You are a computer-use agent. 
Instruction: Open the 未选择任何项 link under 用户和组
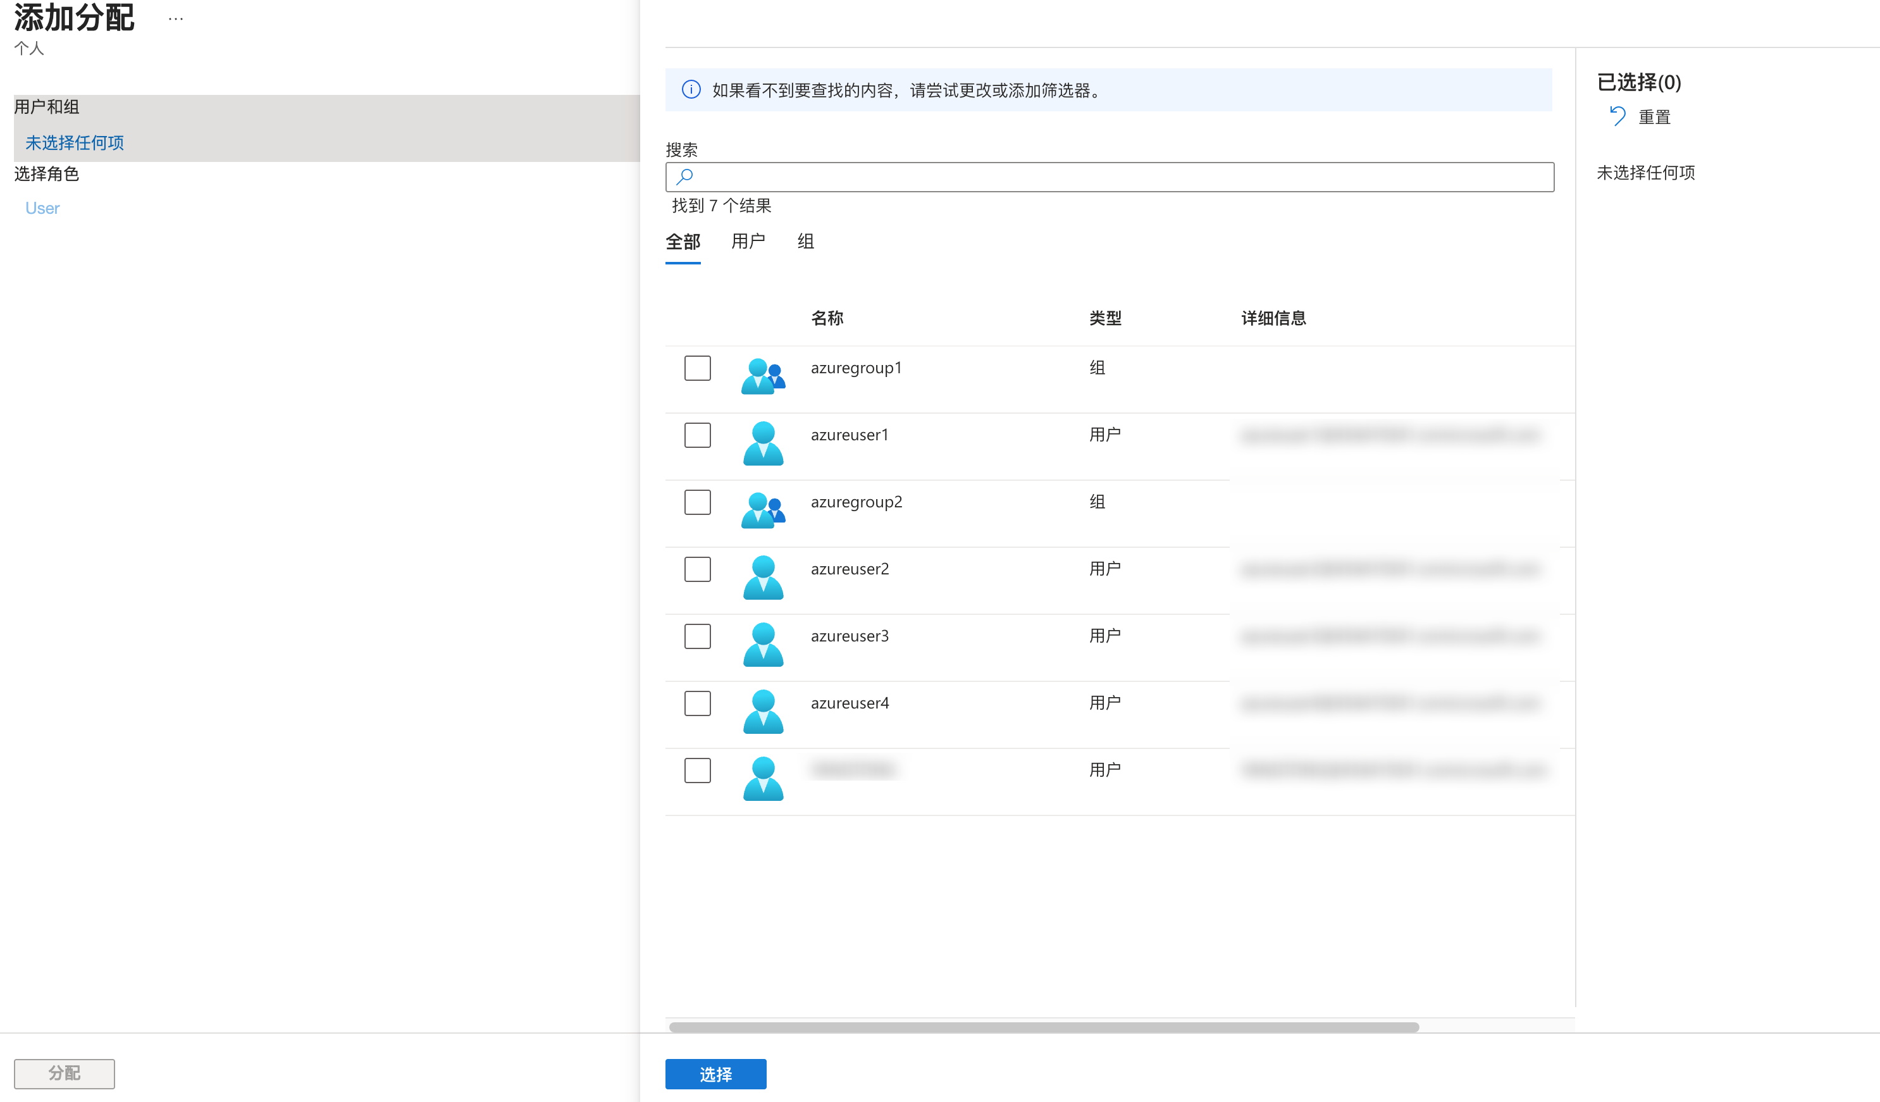[x=75, y=142]
